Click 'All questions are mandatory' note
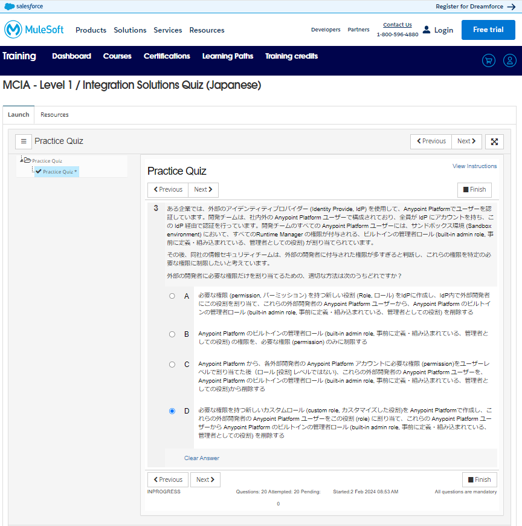Image resolution: width=522 pixels, height=526 pixels. pos(466,492)
